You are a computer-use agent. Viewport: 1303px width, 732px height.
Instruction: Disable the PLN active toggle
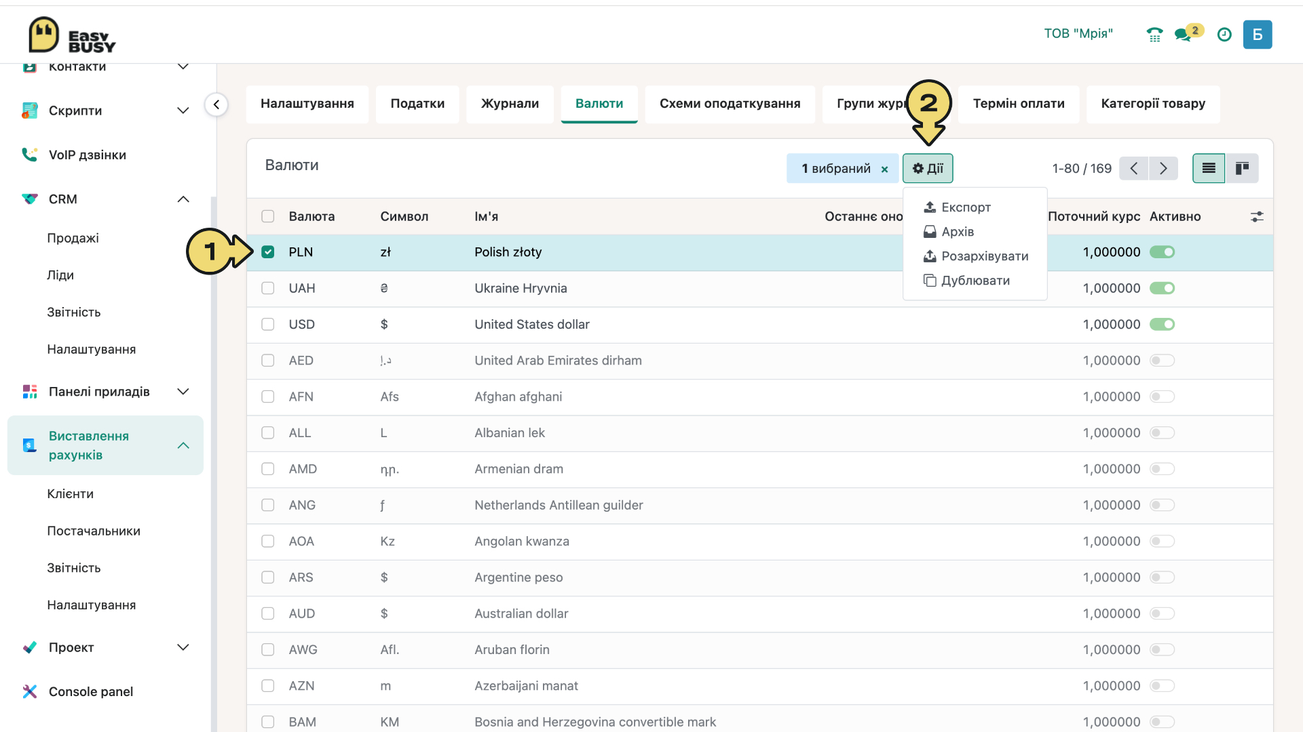[1162, 252]
